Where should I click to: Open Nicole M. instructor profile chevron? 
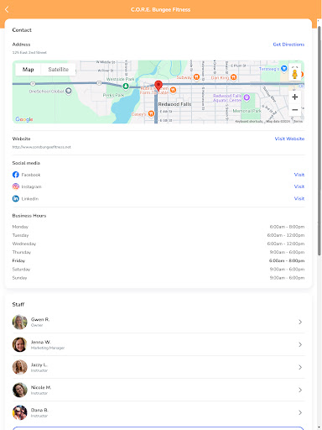tap(300, 390)
